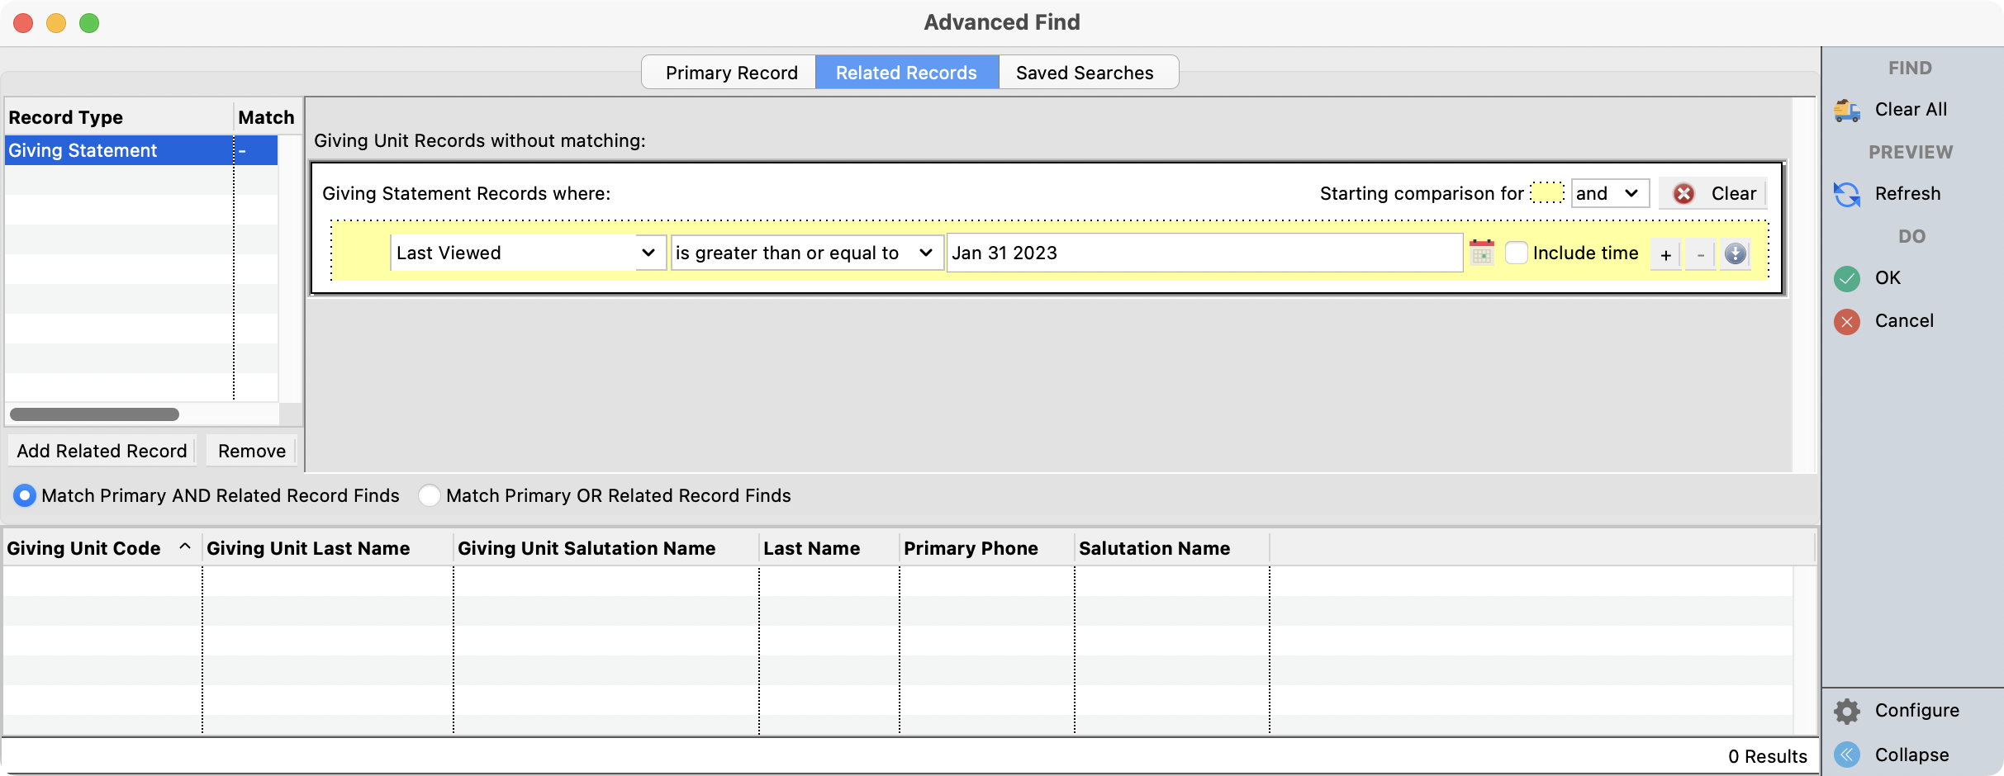The height and width of the screenshot is (776, 2004).
Task: Switch to the Saved Searches tab
Action: 1085,73
